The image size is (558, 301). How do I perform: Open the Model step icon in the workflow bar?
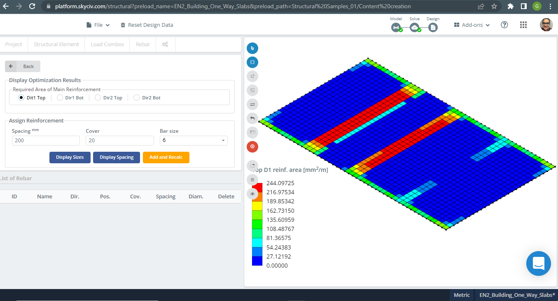[x=396, y=27]
